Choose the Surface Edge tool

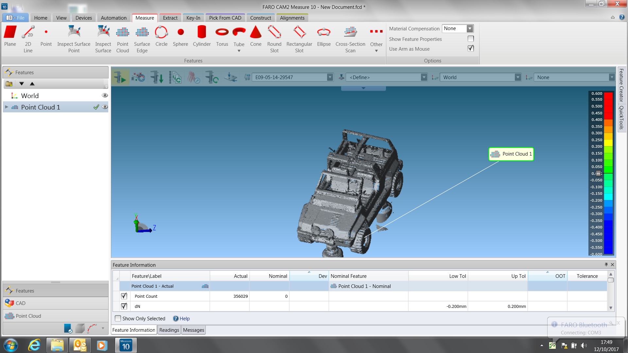click(142, 39)
